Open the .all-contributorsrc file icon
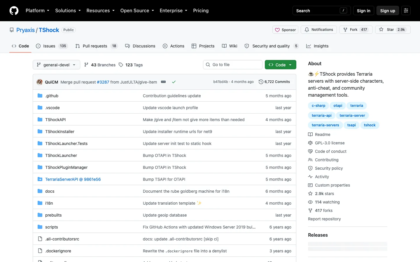Viewport: 420px width, 262px height. [40, 239]
